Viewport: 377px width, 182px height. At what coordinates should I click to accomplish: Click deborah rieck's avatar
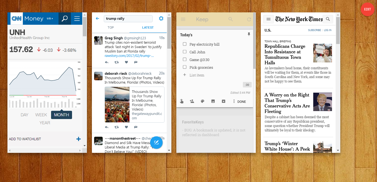[99, 76]
